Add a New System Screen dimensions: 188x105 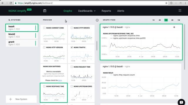(21, 99)
